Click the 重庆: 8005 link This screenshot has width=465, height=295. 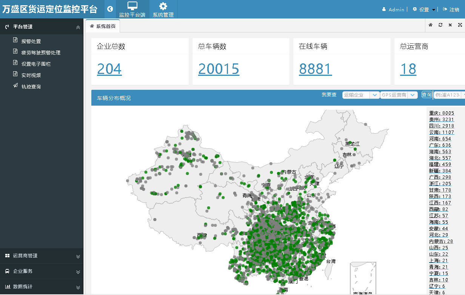[441, 113]
